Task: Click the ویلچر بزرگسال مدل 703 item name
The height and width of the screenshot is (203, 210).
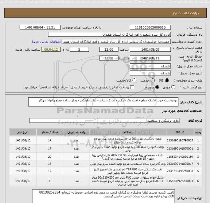Action: click(128, 141)
